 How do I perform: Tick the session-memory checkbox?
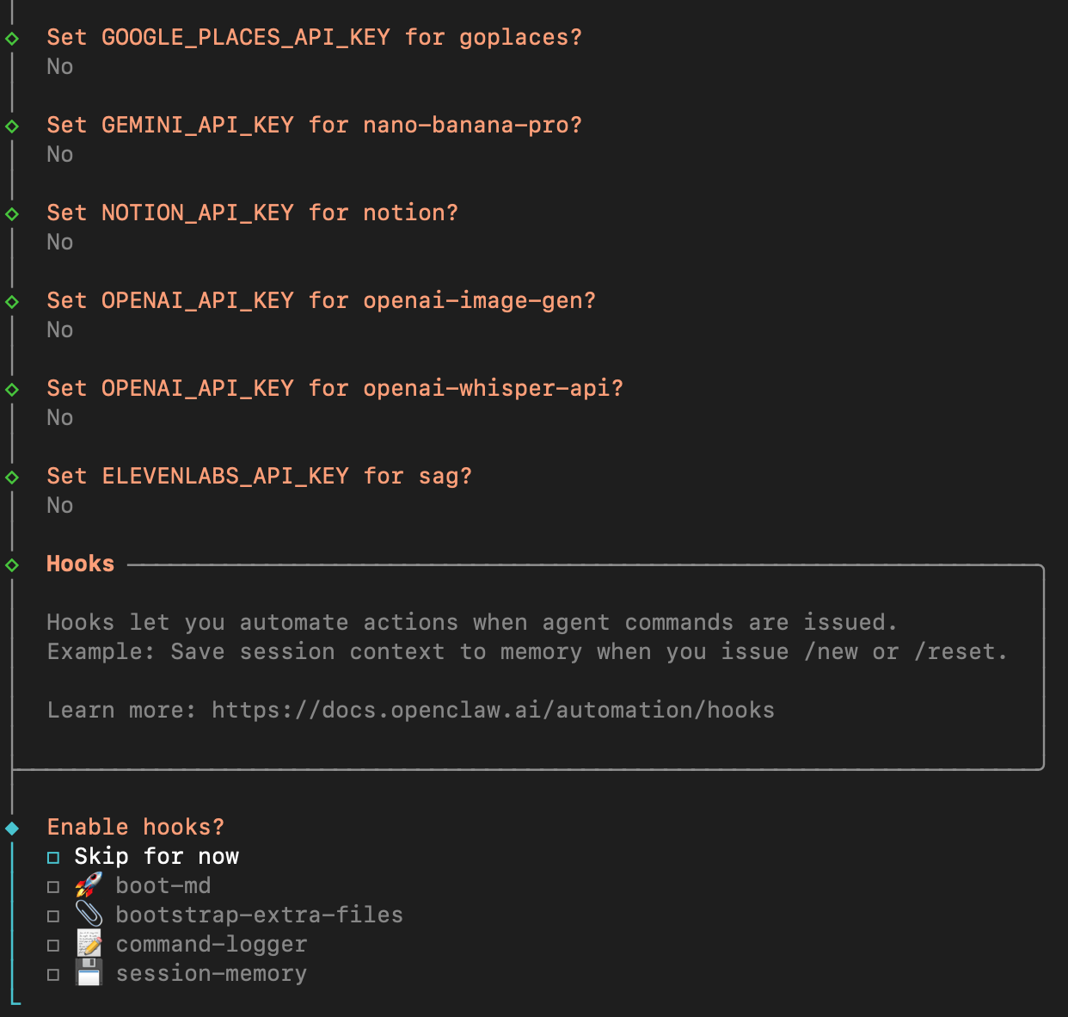[53, 974]
